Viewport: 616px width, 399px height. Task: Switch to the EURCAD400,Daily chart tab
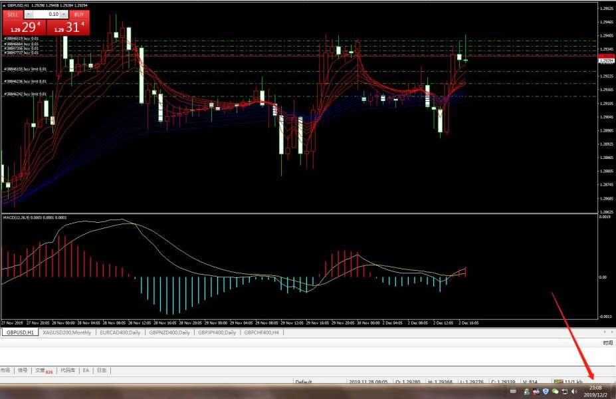pyautogui.click(x=120, y=332)
